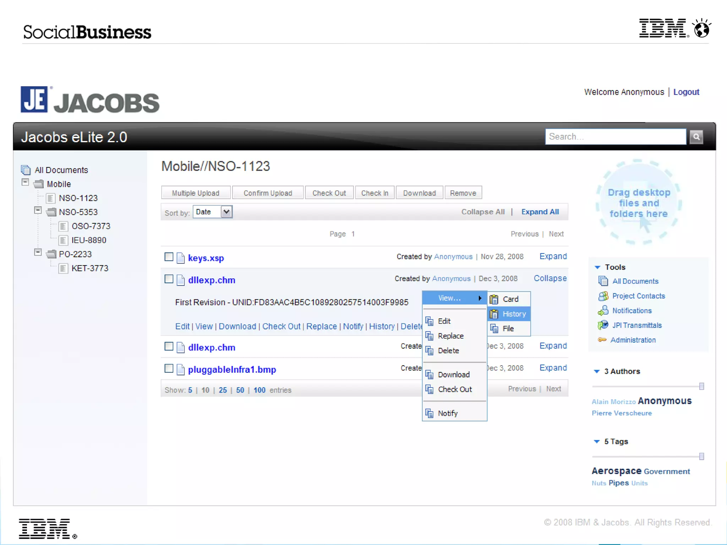Click the JPI Transmittals globe icon
The image size is (727, 545).
coord(603,325)
